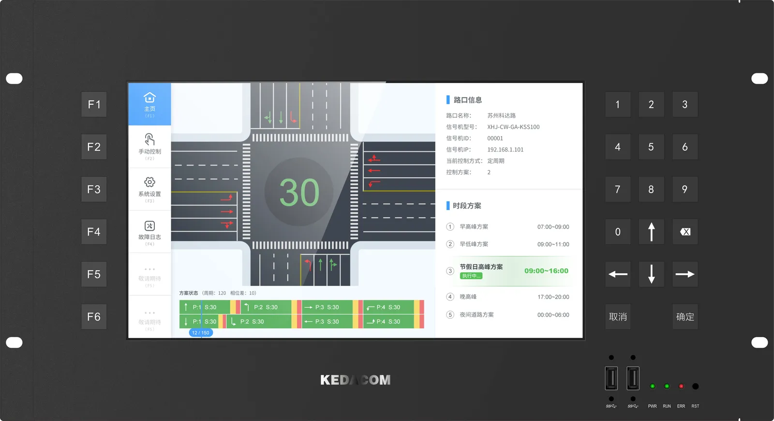Choose plan 5 夜间道路方案

[x=476, y=315]
